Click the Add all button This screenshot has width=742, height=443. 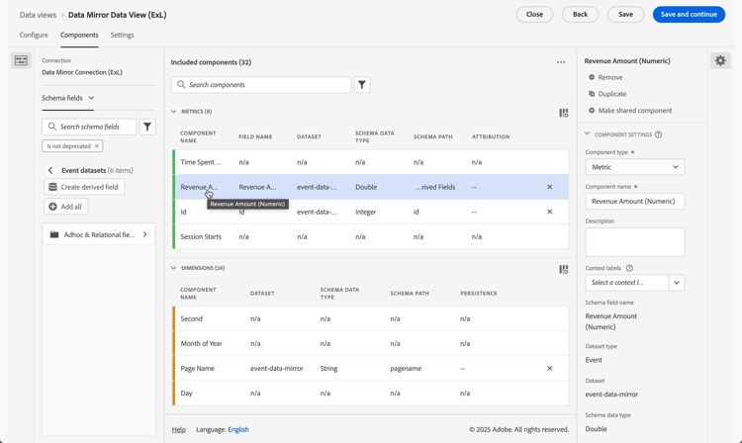pos(65,207)
